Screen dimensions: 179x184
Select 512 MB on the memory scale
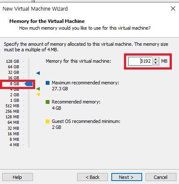click(x=12, y=106)
